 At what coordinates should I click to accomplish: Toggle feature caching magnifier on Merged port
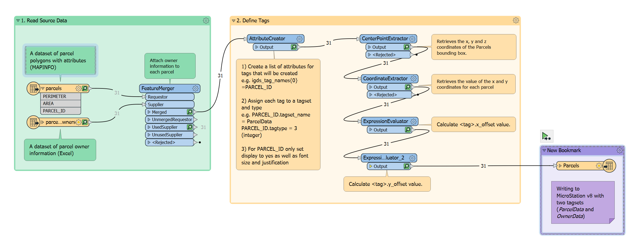(190, 112)
